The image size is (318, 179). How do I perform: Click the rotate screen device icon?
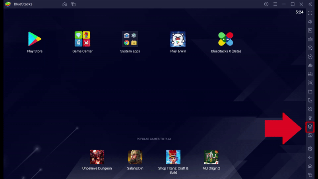[x=310, y=101]
